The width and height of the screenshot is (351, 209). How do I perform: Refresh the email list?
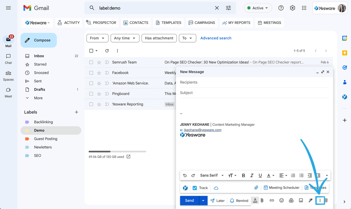(107, 51)
